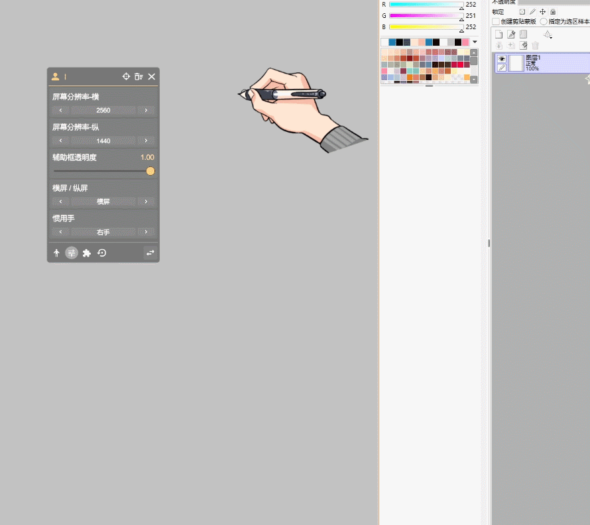Click the transfer down plus layer icon
590x525 pixels.
(511, 46)
